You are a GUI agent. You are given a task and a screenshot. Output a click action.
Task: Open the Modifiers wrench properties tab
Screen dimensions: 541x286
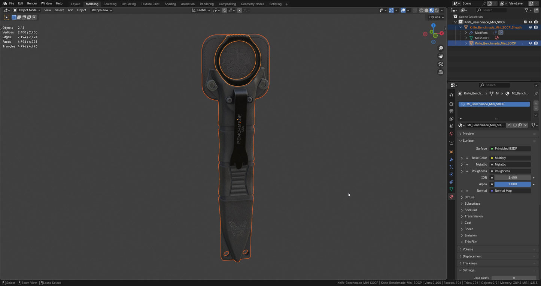(452, 160)
